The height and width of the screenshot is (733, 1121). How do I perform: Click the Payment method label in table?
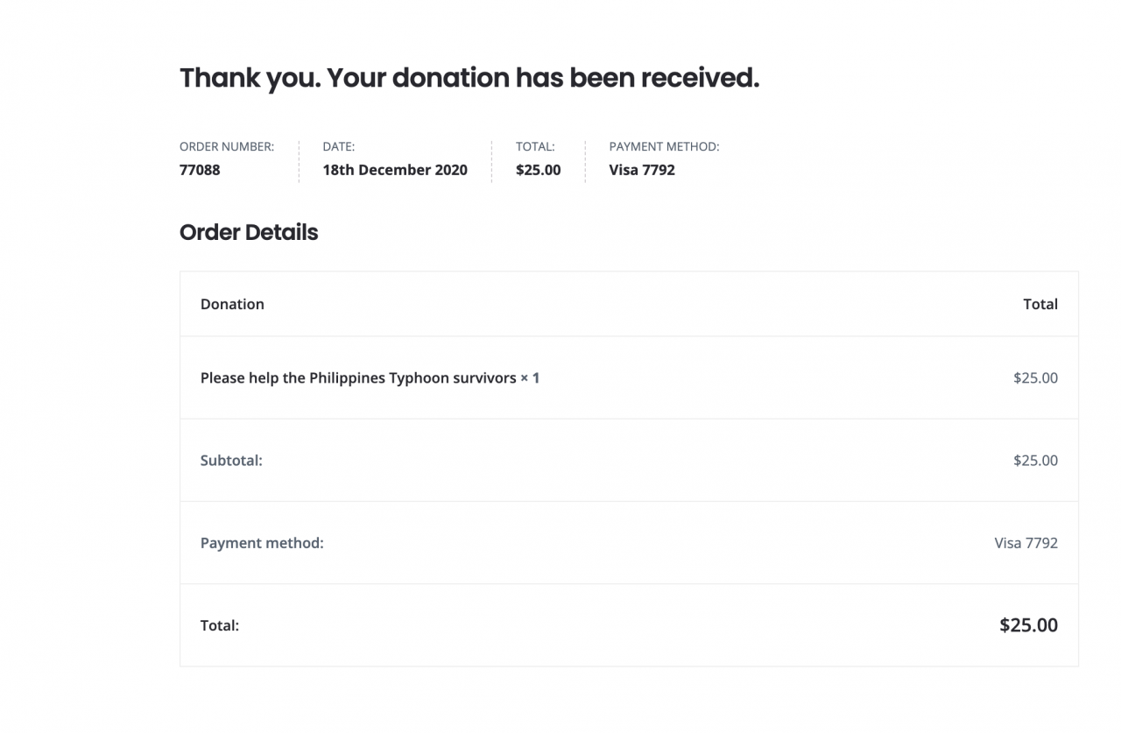coord(262,543)
